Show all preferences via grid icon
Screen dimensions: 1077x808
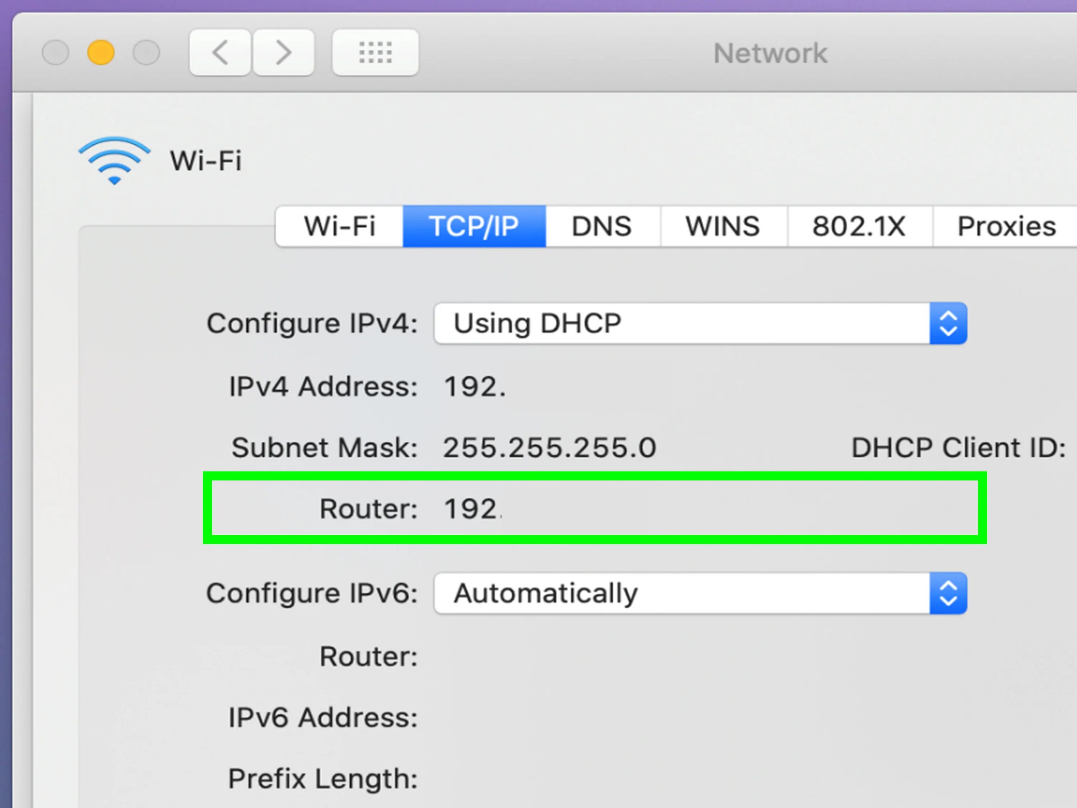(x=375, y=52)
